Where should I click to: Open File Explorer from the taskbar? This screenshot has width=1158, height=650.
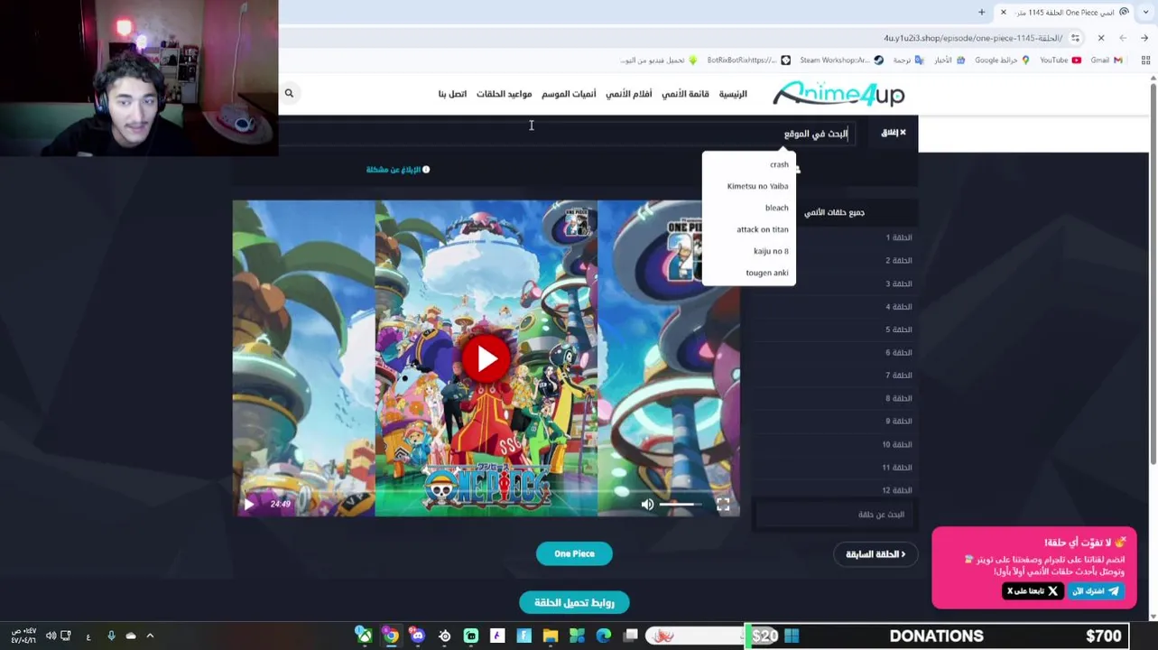(x=551, y=636)
